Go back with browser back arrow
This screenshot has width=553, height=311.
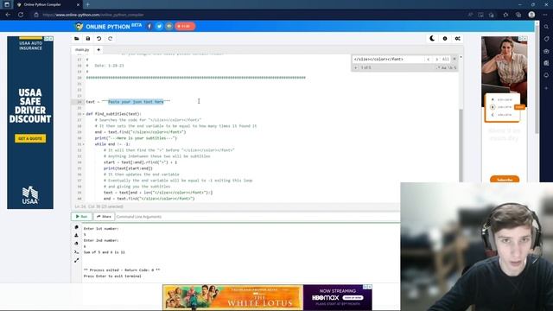[x=8, y=15]
